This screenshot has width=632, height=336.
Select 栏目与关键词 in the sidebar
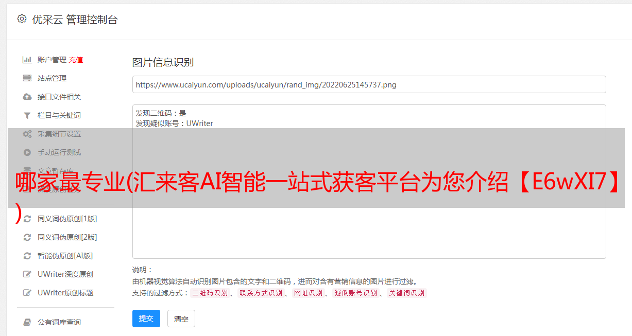[59, 115]
